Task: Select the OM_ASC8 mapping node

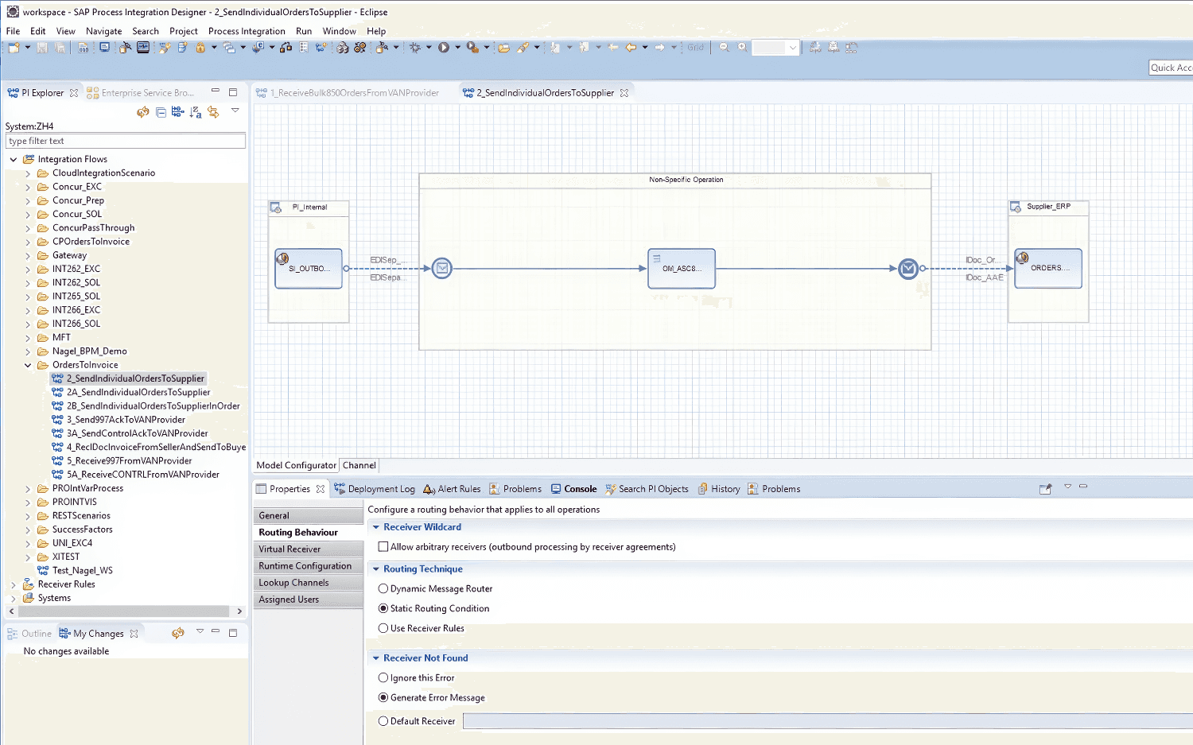Action: (682, 269)
